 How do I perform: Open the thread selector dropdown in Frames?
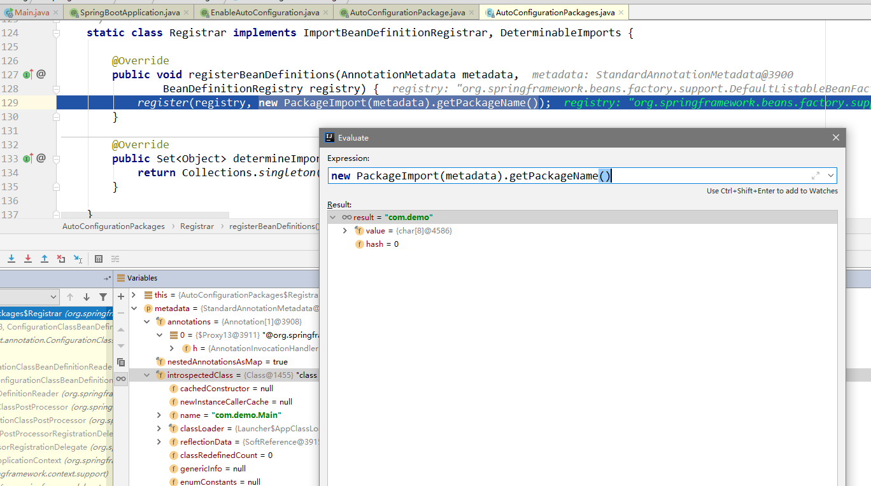[53, 297]
